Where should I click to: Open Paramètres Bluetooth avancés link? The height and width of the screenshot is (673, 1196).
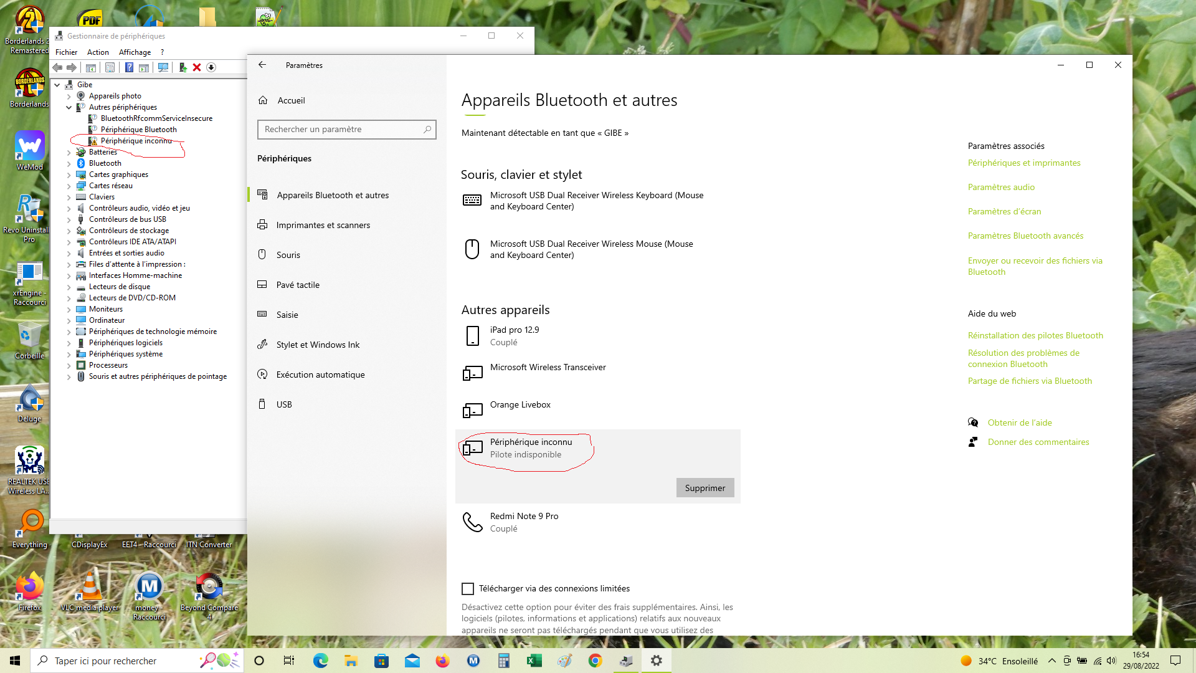tap(1025, 236)
